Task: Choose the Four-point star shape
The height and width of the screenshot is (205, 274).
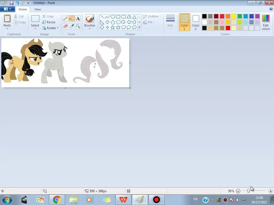Action: click(x=108, y=27)
